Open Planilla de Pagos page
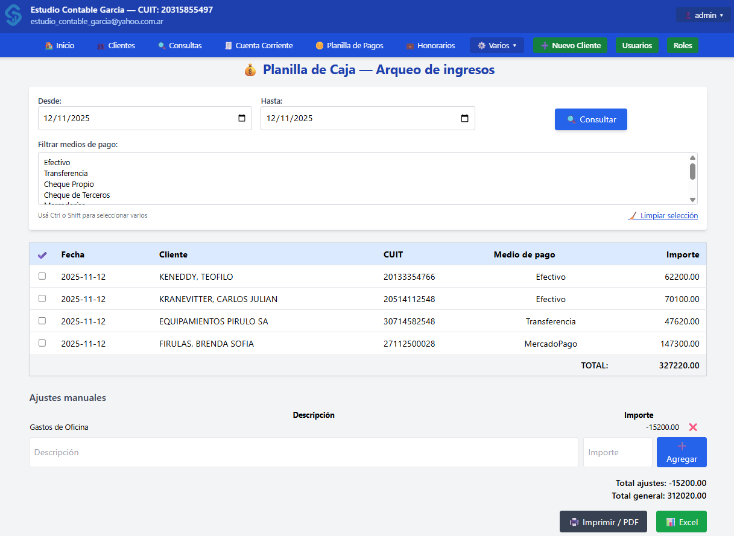Image resolution: width=734 pixels, height=536 pixels. coord(349,45)
